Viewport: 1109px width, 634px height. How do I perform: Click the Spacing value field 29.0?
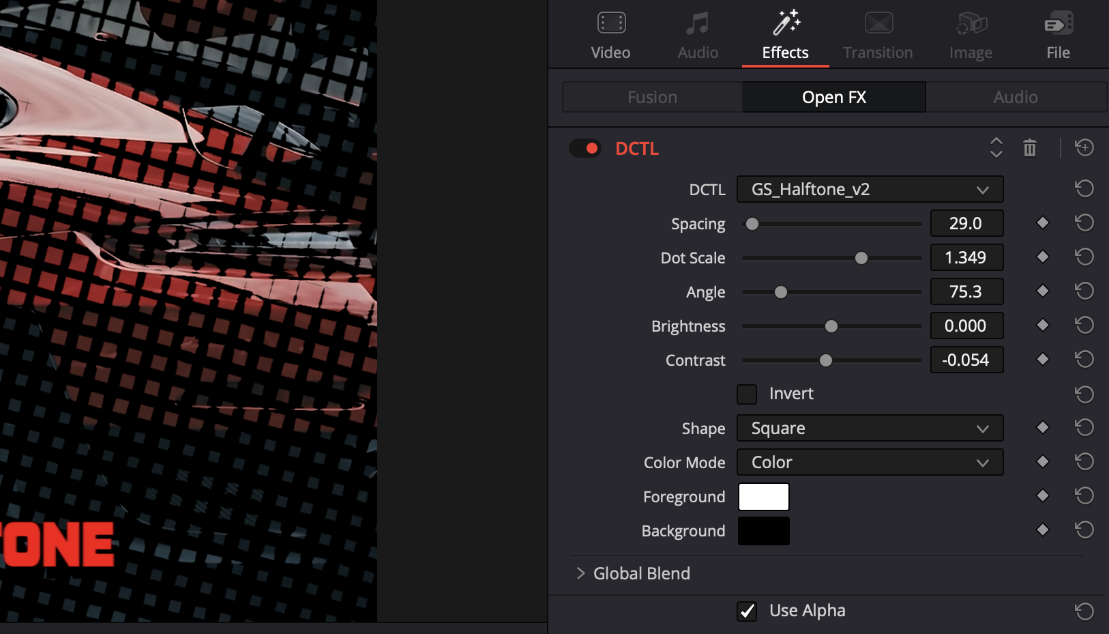(966, 223)
